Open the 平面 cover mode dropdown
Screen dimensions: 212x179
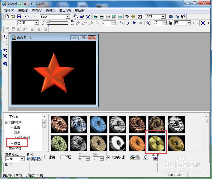(x=22, y=159)
